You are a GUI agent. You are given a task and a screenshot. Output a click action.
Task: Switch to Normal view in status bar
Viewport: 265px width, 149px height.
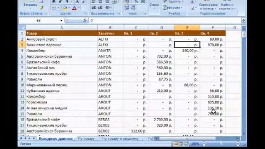[x=176, y=144]
